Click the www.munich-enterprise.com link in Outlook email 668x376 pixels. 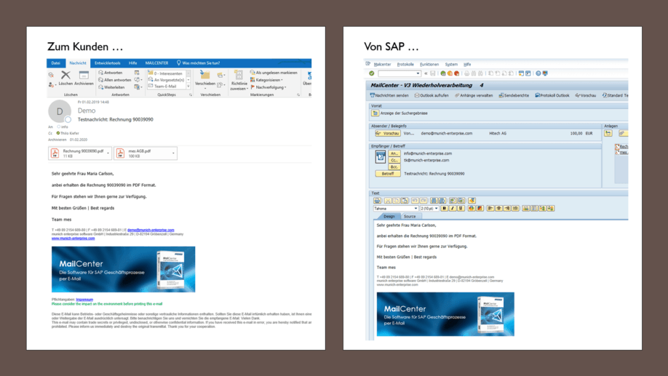73,238
